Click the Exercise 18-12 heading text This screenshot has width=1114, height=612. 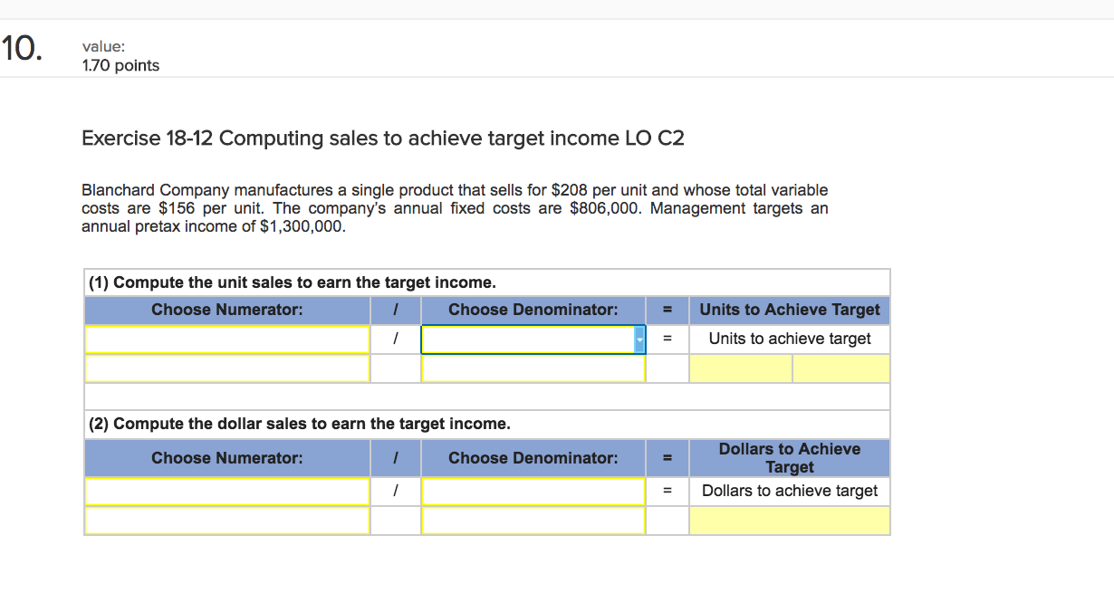[x=383, y=139]
